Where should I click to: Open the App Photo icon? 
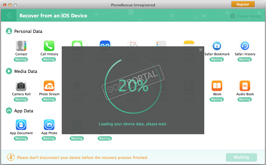tap(49, 125)
